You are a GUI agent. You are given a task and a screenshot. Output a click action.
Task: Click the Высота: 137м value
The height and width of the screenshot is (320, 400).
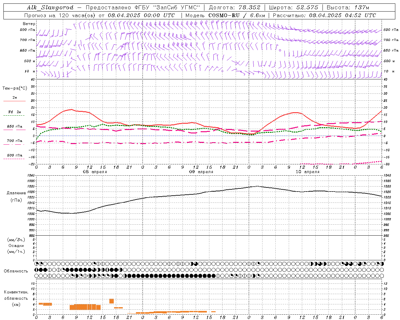point(348,7)
